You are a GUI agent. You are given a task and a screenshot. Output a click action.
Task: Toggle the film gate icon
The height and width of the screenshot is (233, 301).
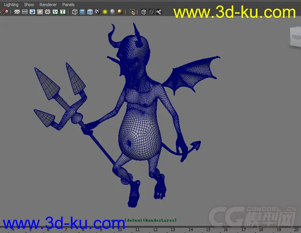(x=25, y=12)
